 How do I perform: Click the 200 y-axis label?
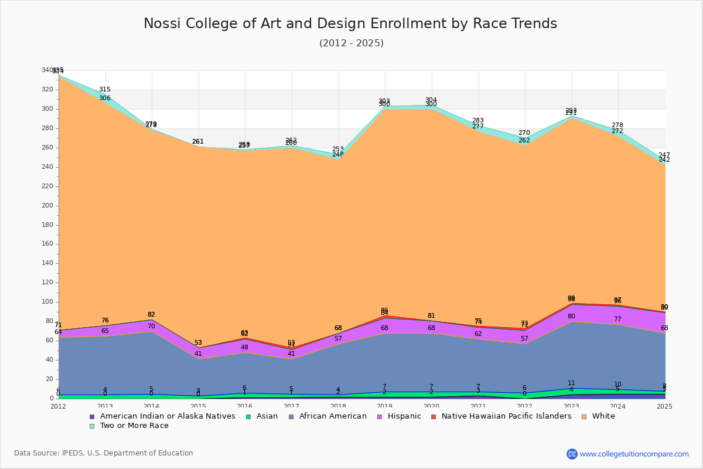pyautogui.click(x=47, y=206)
